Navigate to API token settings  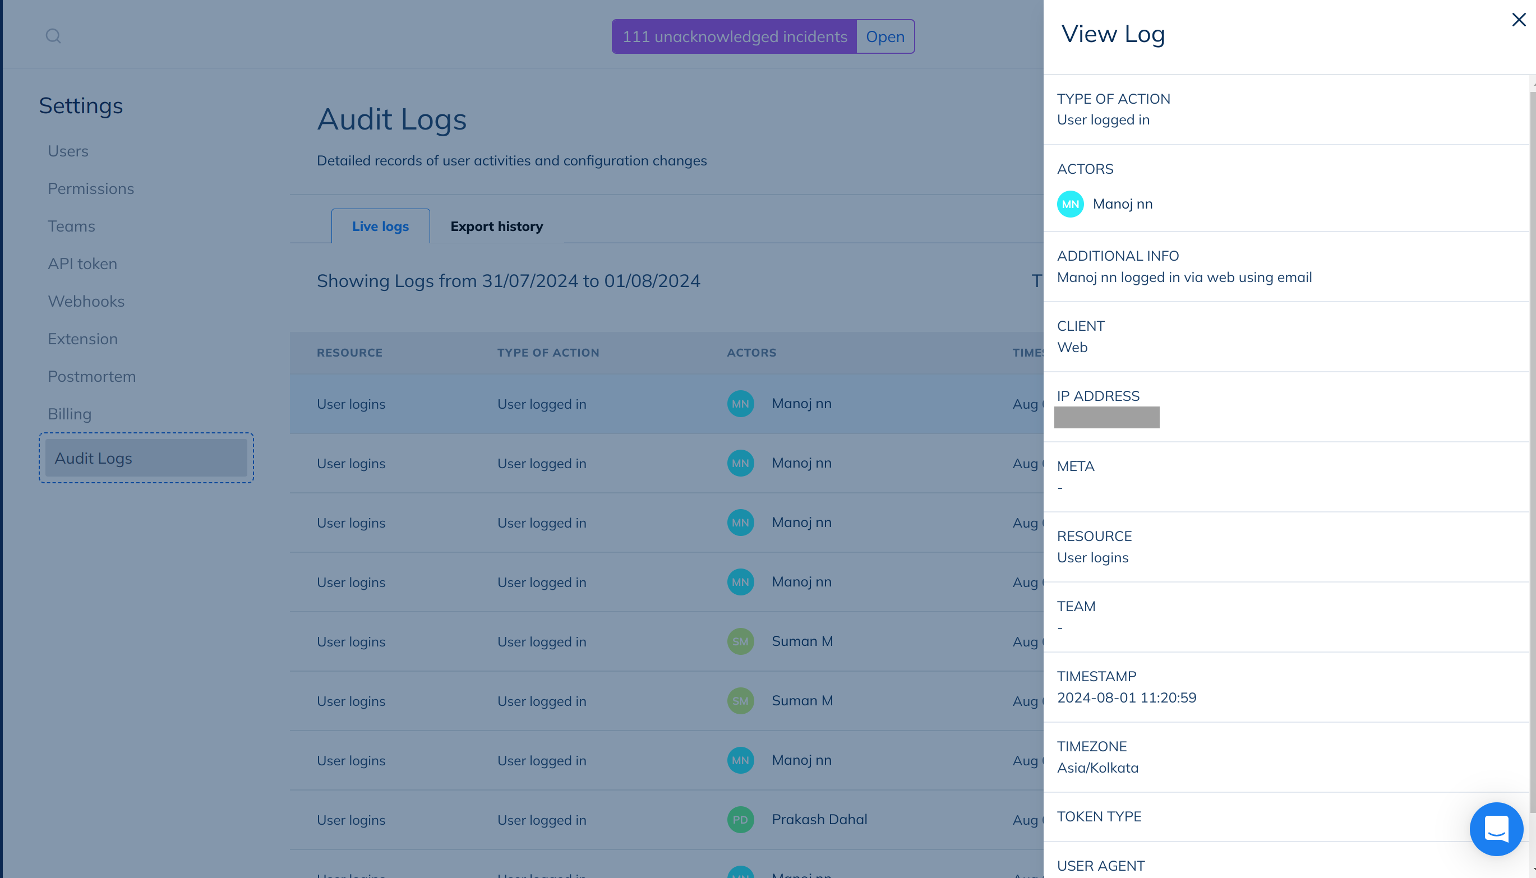[82, 264]
